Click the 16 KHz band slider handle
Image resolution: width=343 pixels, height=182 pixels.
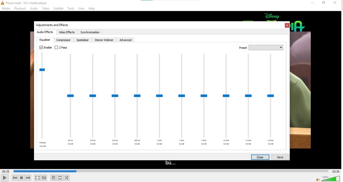(270, 96)
